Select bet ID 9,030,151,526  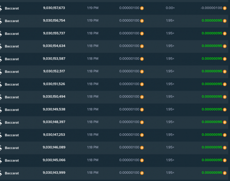[54, 84]
